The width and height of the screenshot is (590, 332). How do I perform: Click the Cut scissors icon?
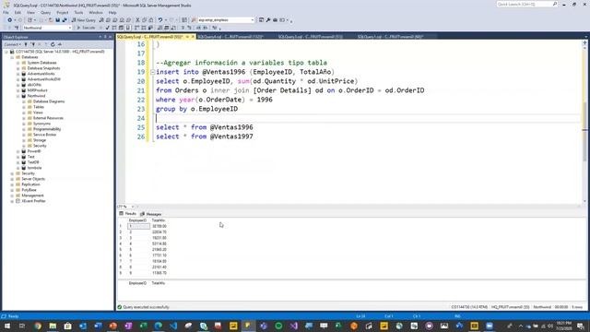(137, 20)
